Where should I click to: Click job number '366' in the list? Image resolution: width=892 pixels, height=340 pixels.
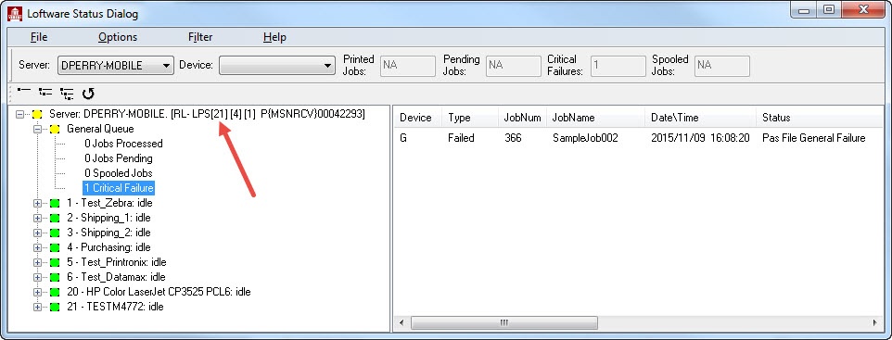513,138
